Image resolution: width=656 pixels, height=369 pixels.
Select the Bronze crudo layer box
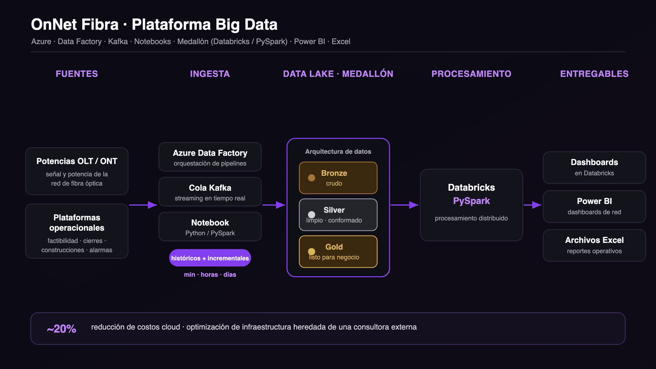(x=338, y=178)
